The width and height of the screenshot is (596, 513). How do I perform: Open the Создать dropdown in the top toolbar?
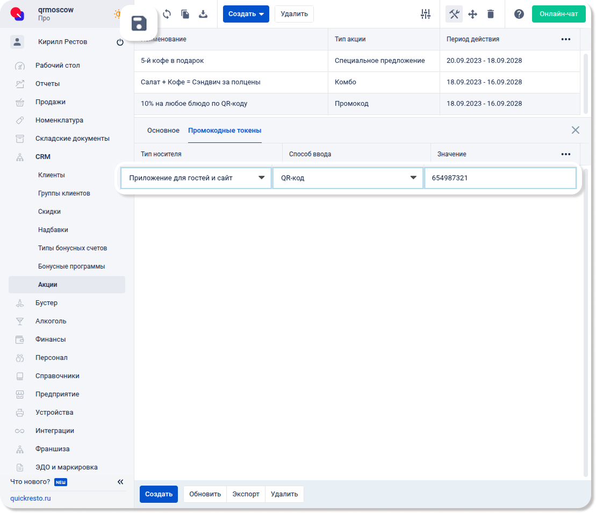coord(246,14)
